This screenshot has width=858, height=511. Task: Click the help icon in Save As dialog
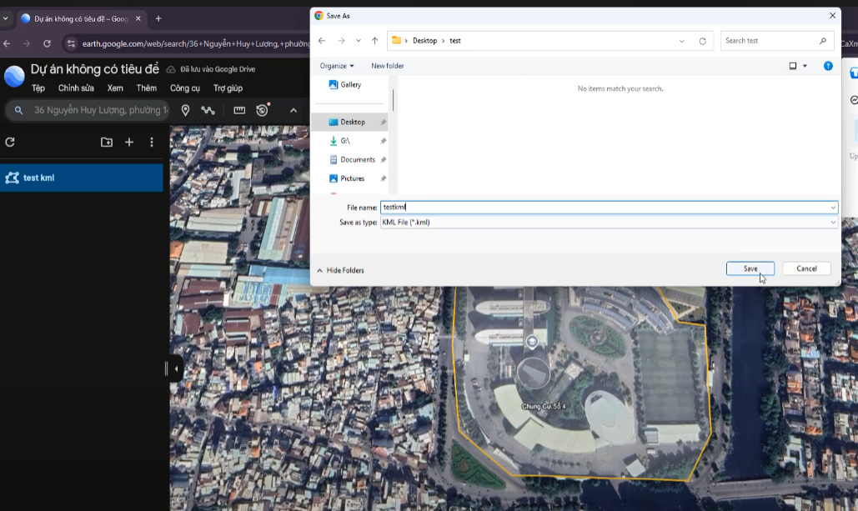tap(828, 66)
